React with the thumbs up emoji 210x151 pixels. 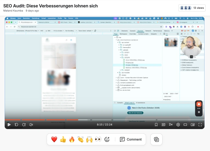pos(63,139)
